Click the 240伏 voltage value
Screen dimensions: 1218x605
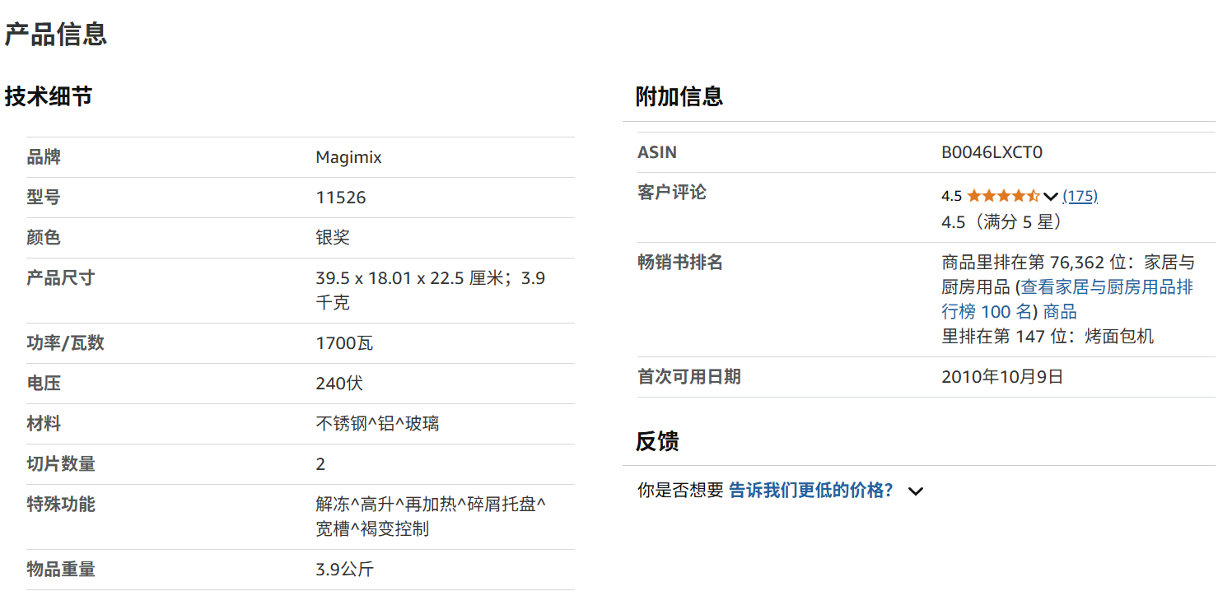coord(338,384)
